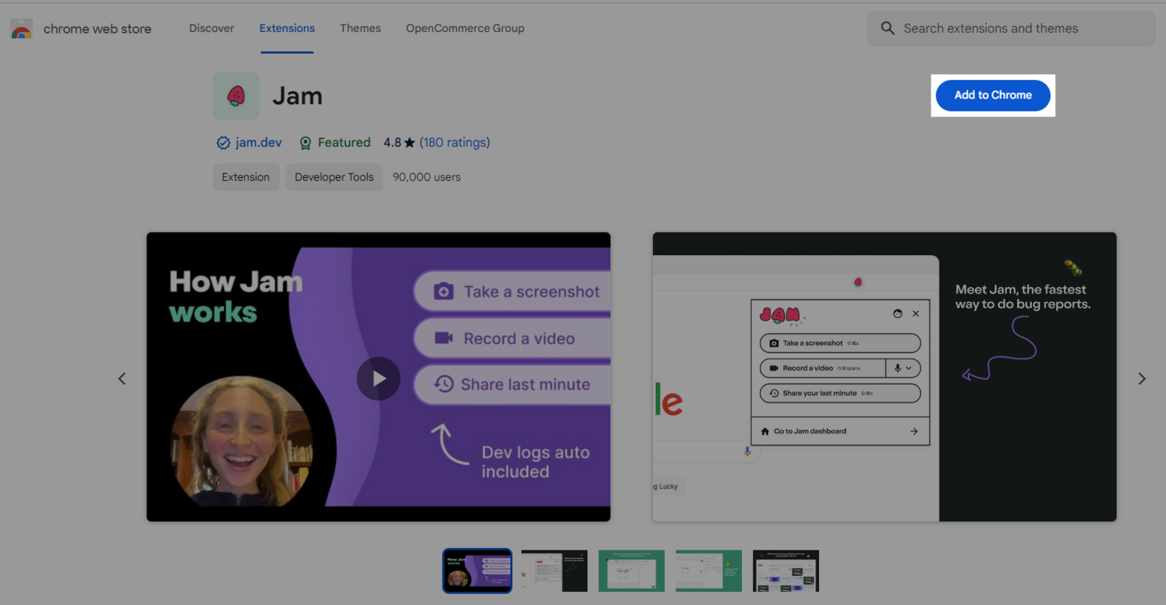Viewport: 1166px width, 605px height.
Task: Click the Developer Tools category chip
Action: [334, 177]
